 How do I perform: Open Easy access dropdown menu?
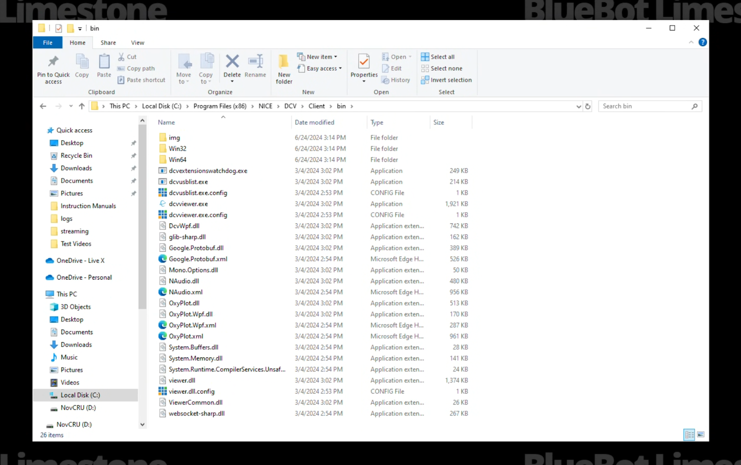(320, 68)
